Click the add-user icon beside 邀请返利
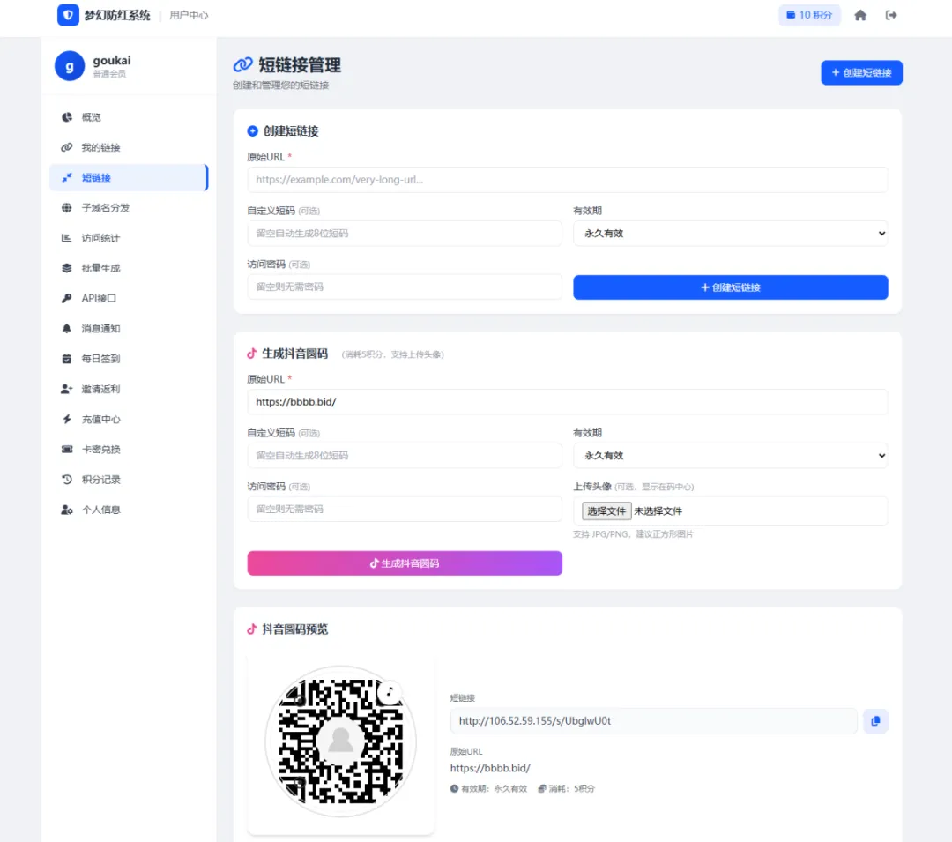The width and height of the screenshot is (952, 842). pyautogui.click(x=67, y=389)
